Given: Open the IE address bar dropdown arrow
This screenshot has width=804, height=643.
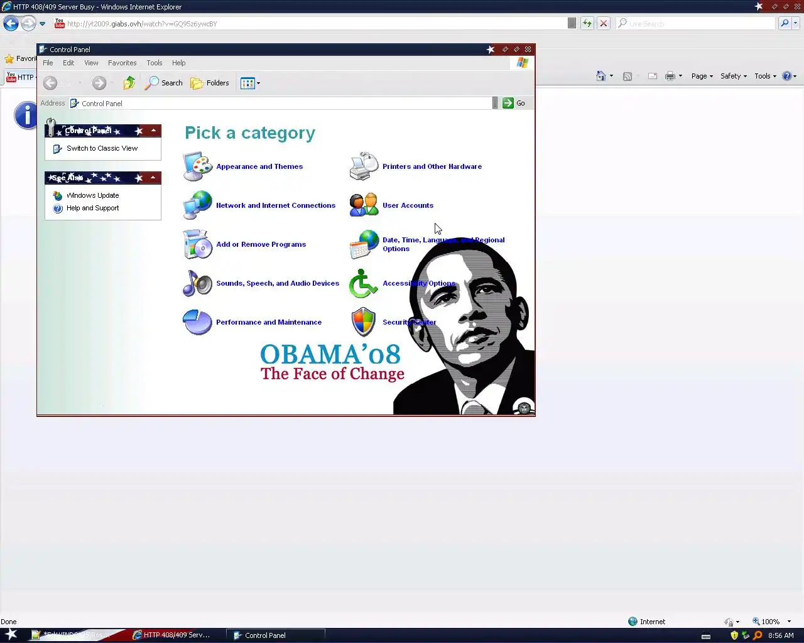Looking at the screenshot, I should pos(572,23).
